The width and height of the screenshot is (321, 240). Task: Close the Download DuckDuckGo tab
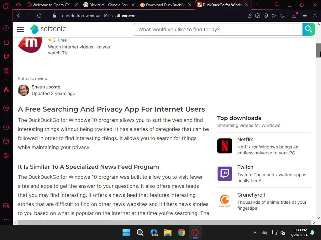[x=190, y=5]
